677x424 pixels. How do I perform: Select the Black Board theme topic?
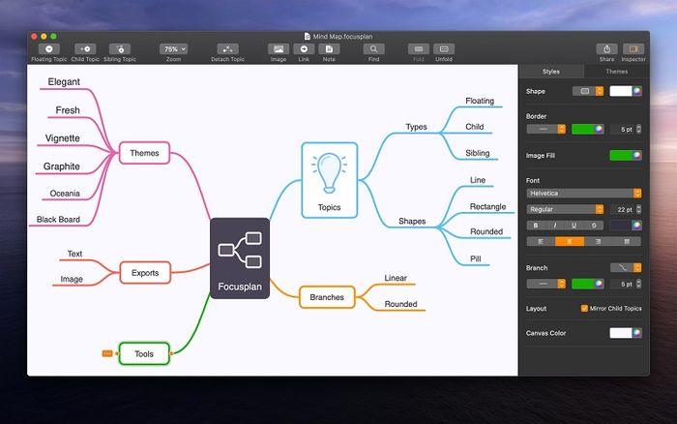click(x=58, y=219)
